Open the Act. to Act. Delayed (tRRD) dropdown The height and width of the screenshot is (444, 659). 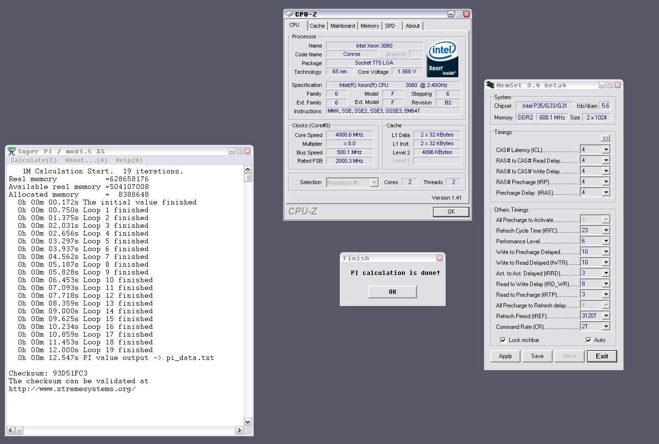pos(606,273)
